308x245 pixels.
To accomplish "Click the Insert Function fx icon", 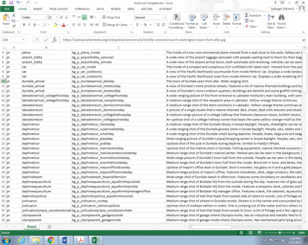I will point(54,40).
